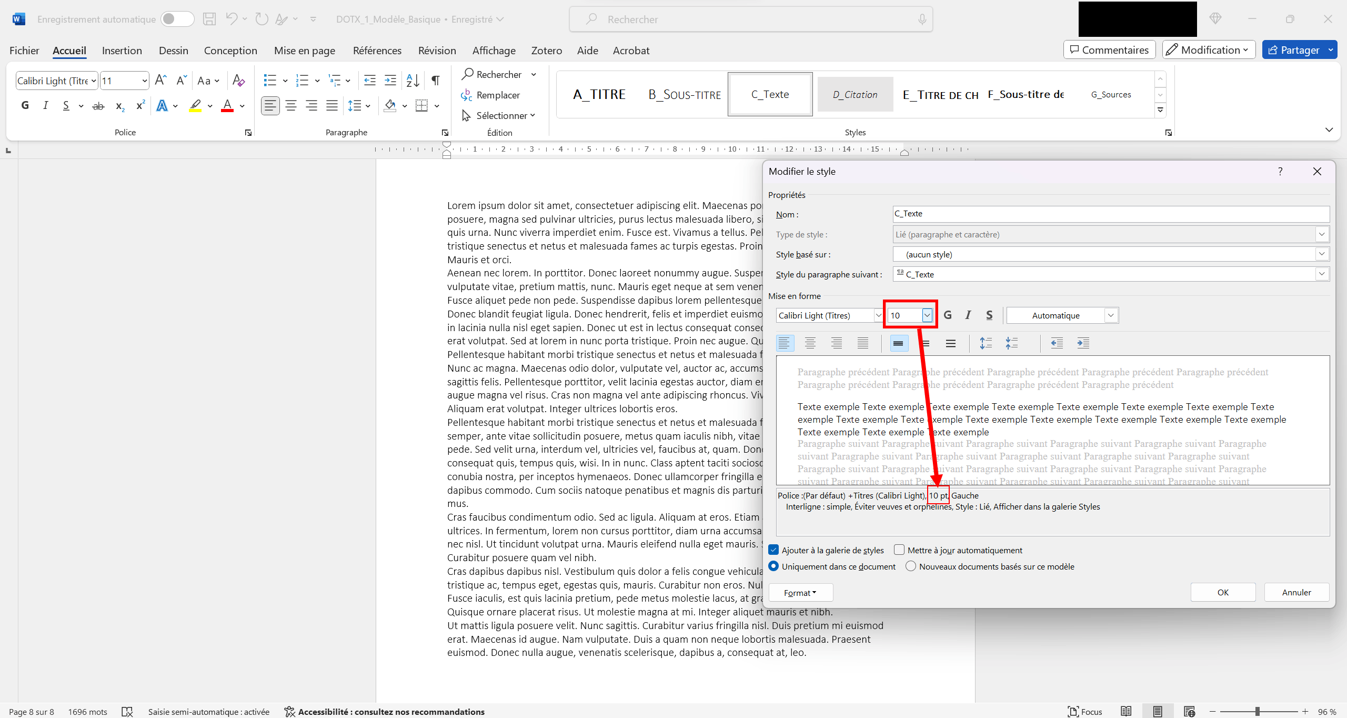The width and height of the screenshot is (1347, 718).
Task: Click the Redo icon in title bar
Action: [x=262, y=19]
